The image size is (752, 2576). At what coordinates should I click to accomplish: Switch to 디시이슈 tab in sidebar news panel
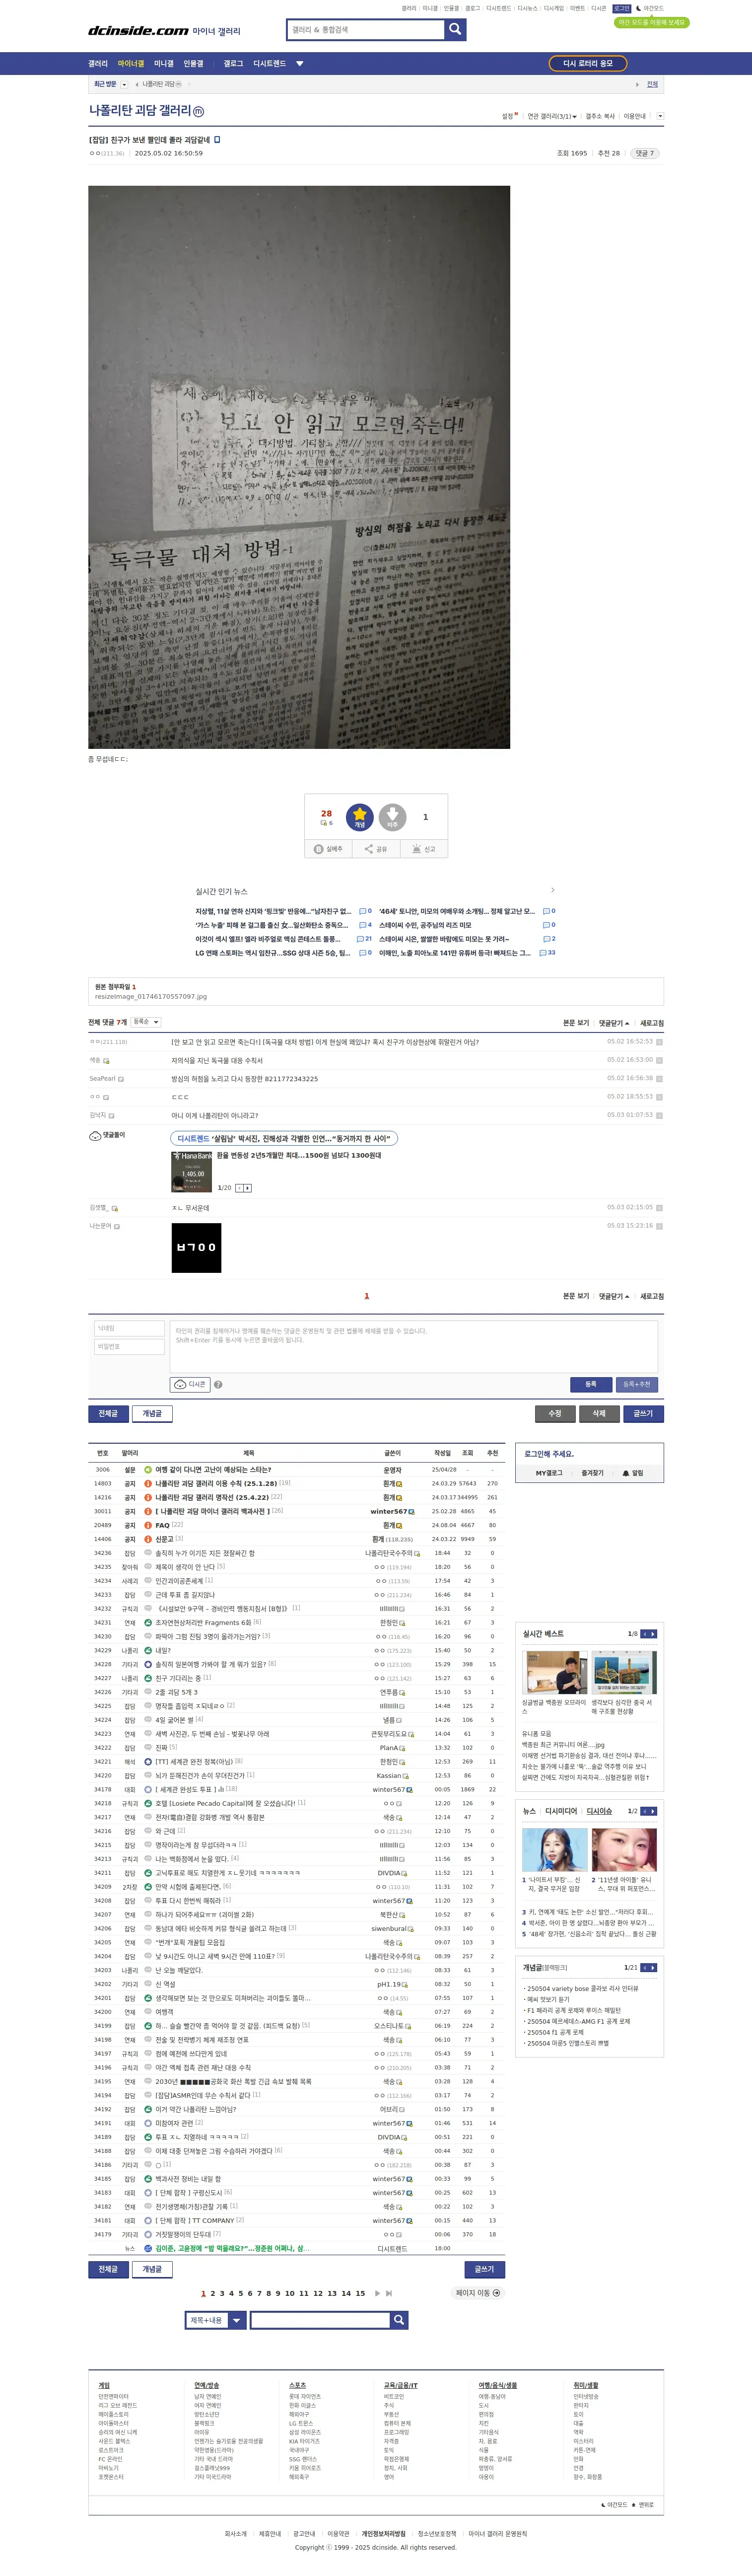tap(599, 1811)
